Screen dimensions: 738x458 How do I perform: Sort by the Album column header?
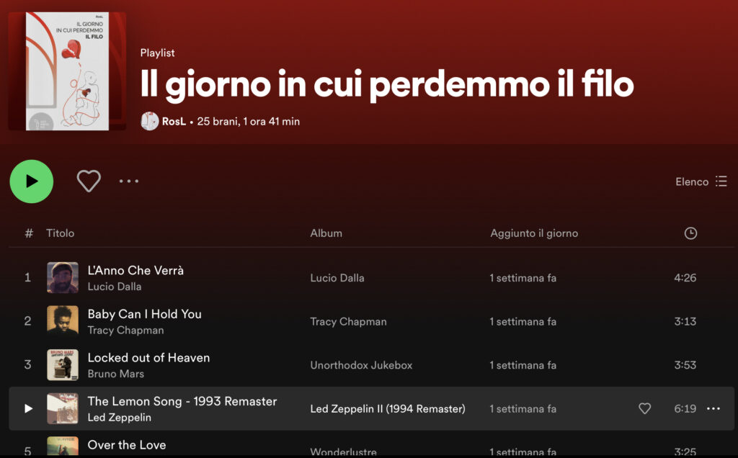tap(326, 233)
